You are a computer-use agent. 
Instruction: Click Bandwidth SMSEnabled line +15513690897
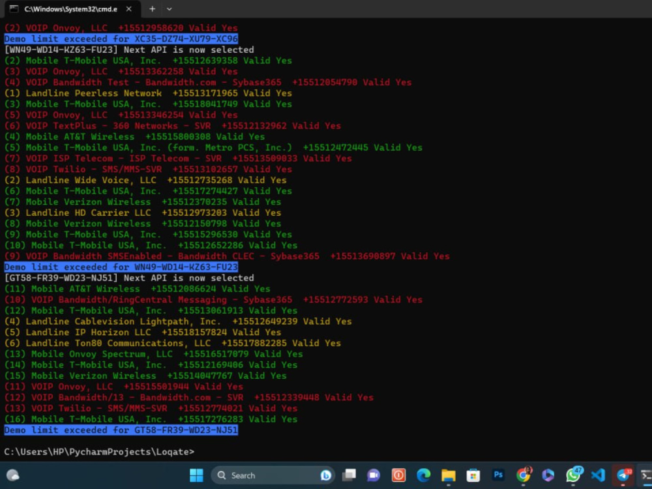(x=227, y=256)
